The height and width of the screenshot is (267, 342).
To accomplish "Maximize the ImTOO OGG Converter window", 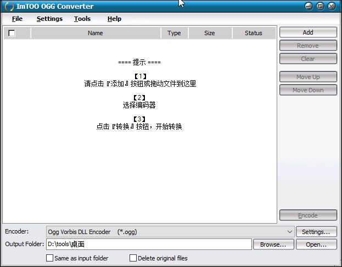I will (320, 7).
